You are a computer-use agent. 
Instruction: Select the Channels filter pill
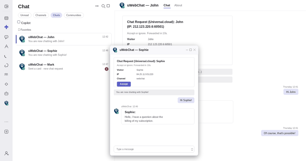coord(41,15)
